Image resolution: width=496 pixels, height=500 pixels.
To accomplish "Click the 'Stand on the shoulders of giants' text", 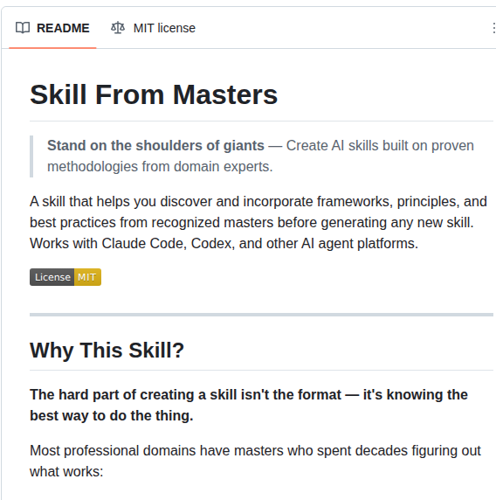I will pyautogui.click(x=155, y=145).
